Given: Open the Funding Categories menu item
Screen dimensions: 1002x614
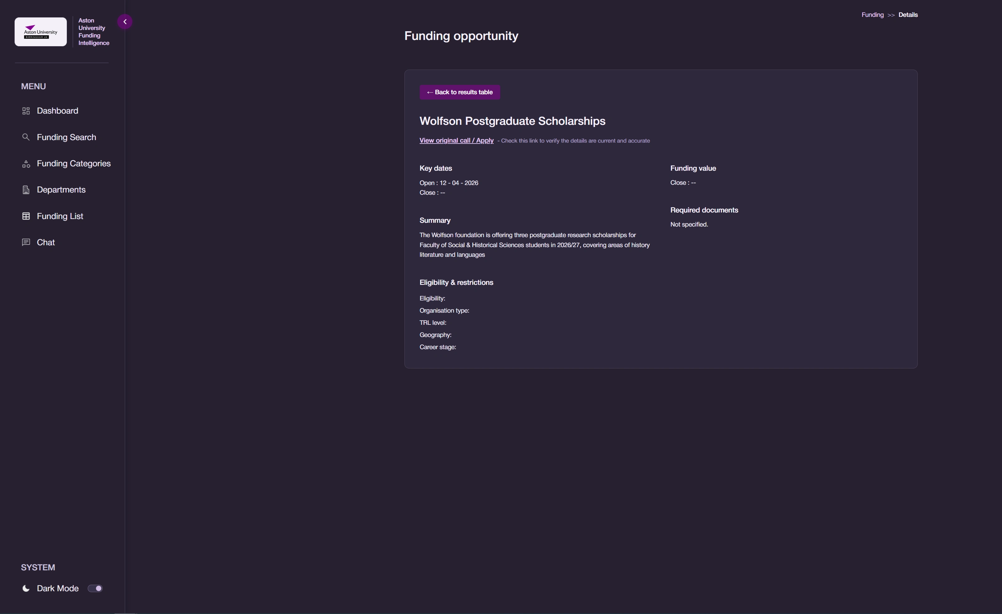Looking at the screenshot, I should pyautogui.click(x=74, y=163).
